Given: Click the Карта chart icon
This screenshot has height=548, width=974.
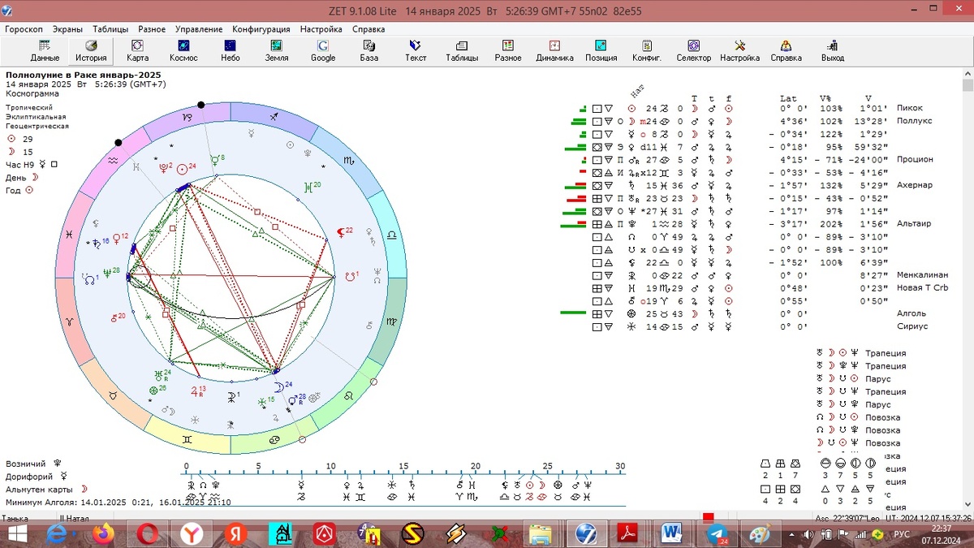Looking at the screenshot, I should coord(137,50).
